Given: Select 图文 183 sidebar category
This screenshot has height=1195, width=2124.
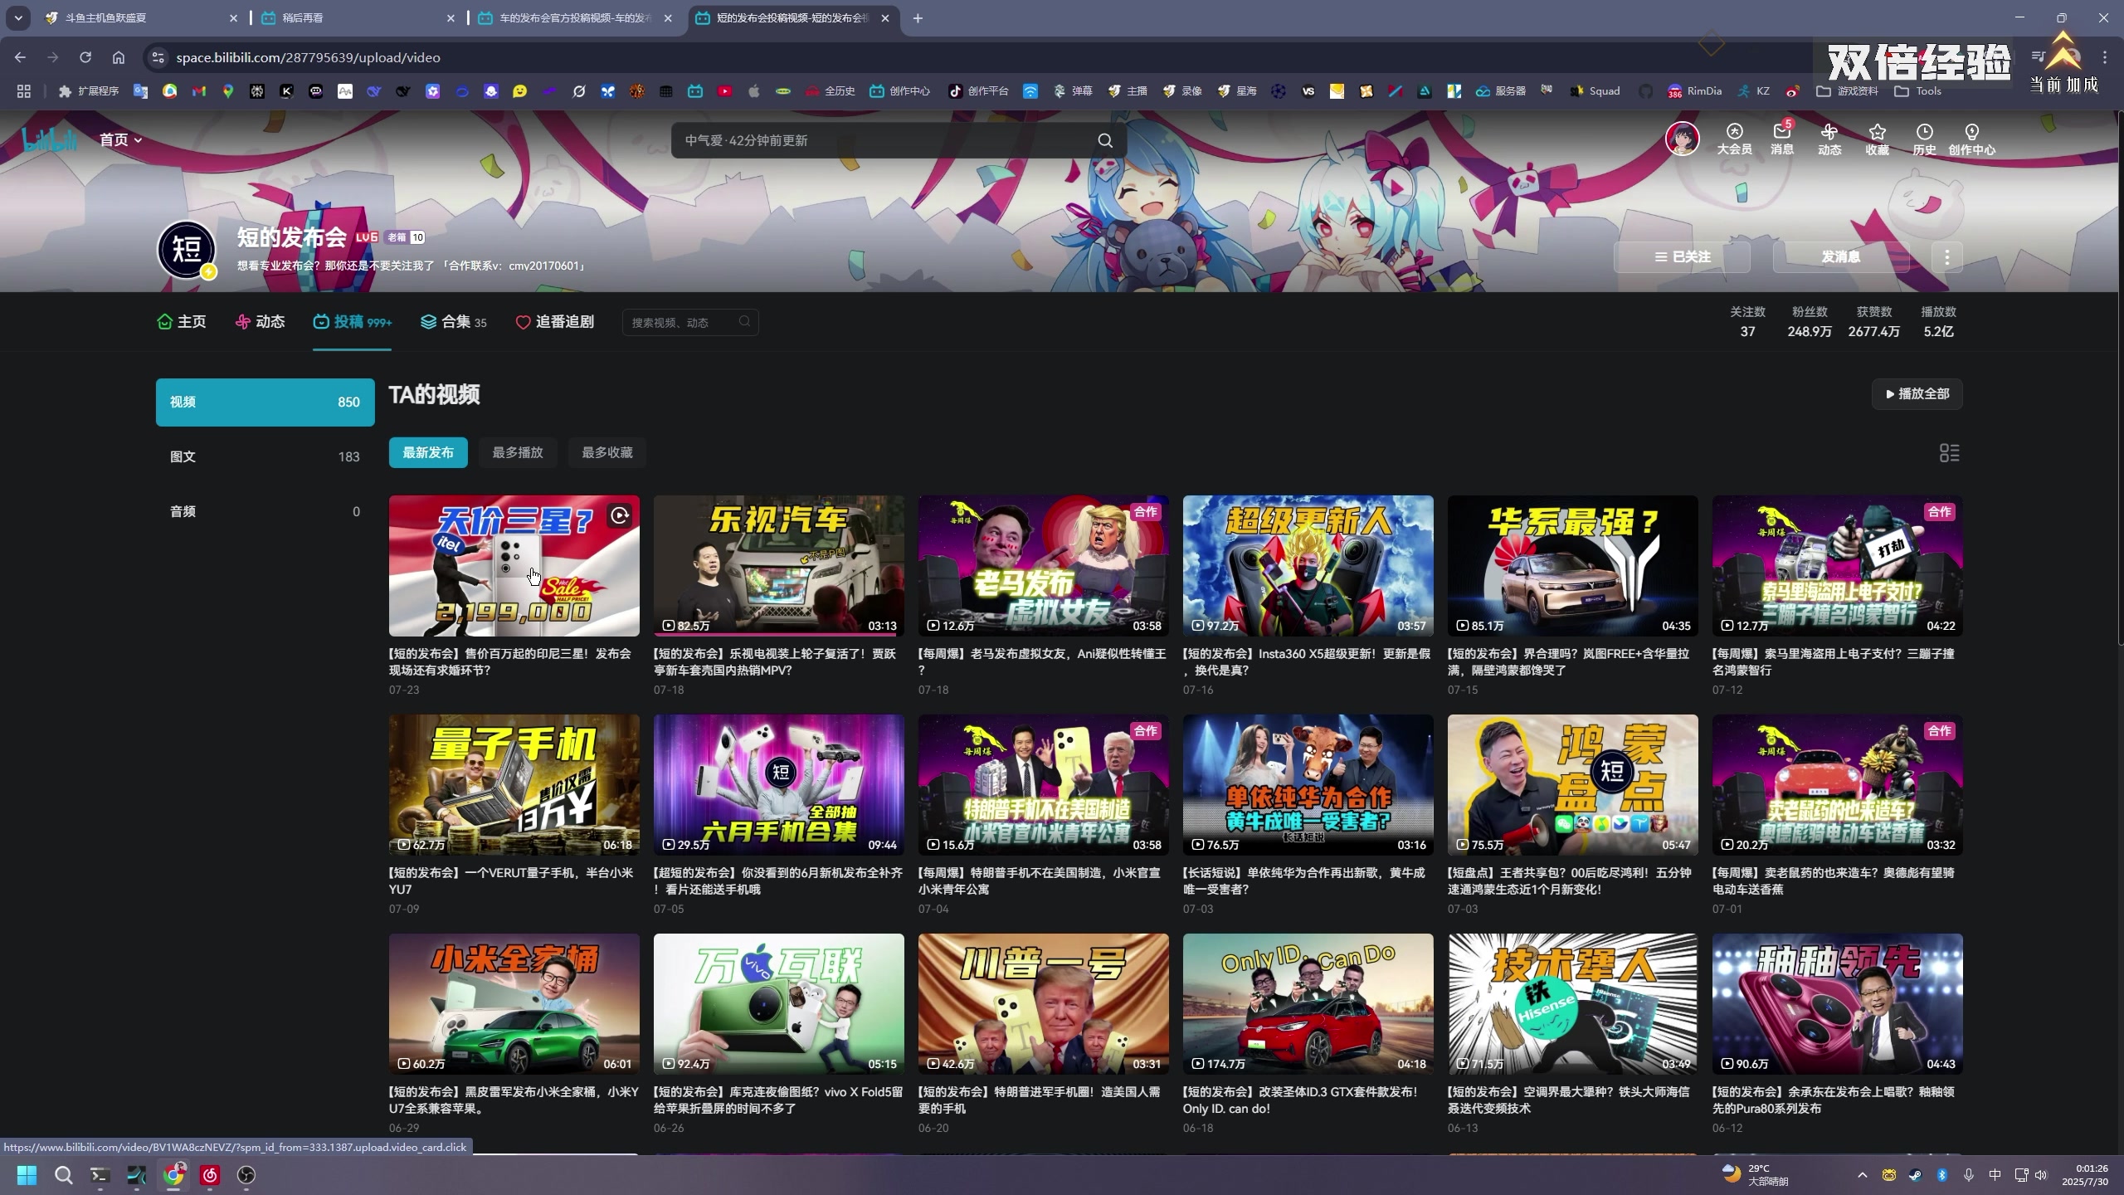Looking at the screenshot, I should (265, 457).
